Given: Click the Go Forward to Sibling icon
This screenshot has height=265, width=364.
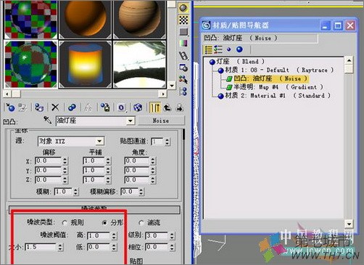Looking at the screenshot, I should [x=180, y=107].
